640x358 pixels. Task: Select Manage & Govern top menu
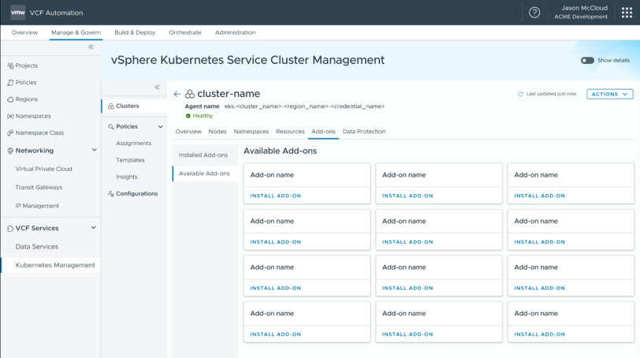click(x=76, y=32)
